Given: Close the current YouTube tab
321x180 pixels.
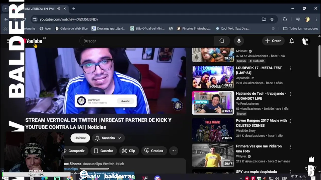Looking at the screenshot, I should click(65, 8).
